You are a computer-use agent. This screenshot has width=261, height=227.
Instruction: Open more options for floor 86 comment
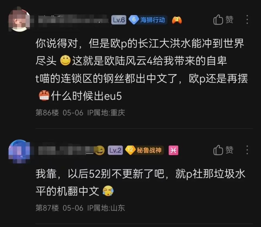click(x=247, y=20)
